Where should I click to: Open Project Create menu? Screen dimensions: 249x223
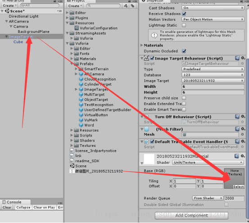pos(75,6)
